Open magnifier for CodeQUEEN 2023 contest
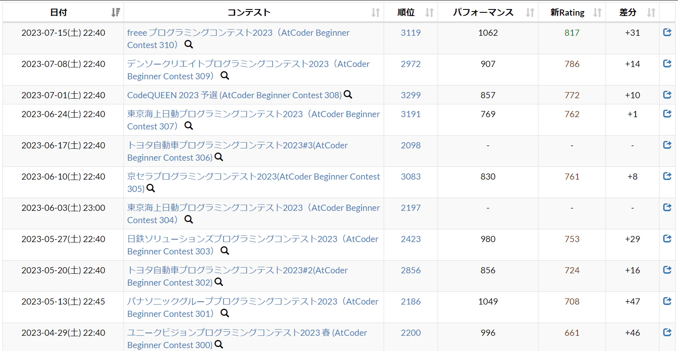This screenshot has height=351, width=678. click(348, 95)
